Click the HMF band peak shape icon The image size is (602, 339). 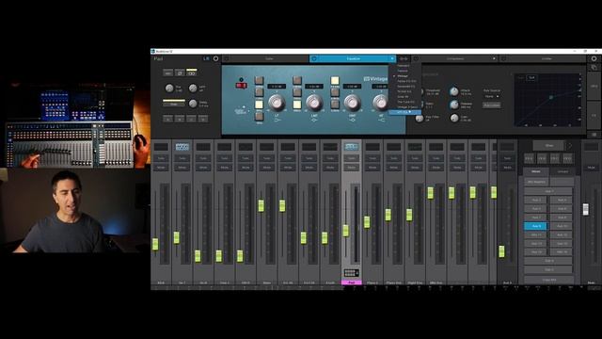(x=352, y=121)
